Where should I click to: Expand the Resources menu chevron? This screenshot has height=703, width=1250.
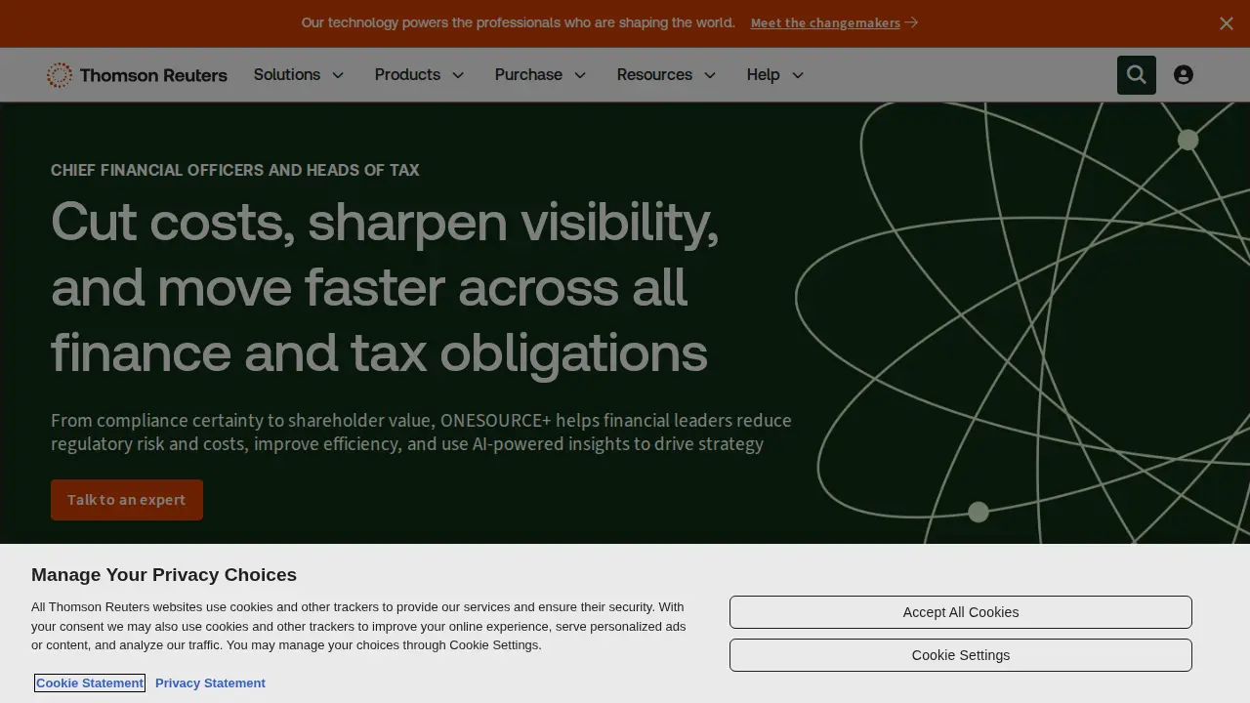(x=710, y=75)
